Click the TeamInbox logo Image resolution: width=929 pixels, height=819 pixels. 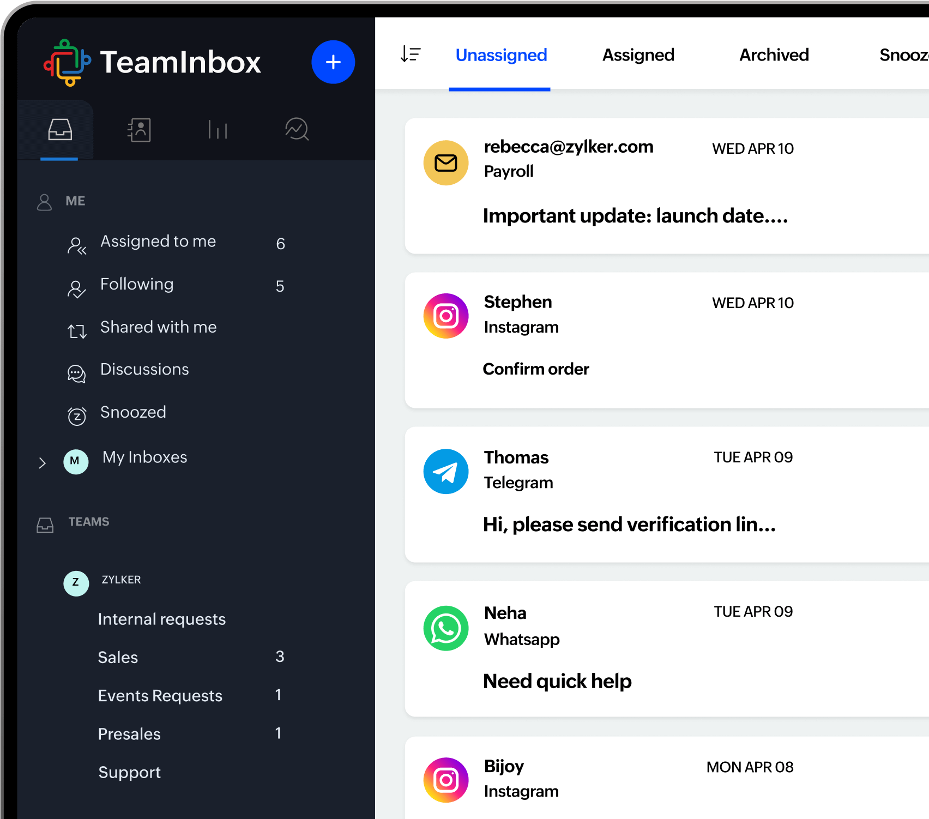coord(152,63)
